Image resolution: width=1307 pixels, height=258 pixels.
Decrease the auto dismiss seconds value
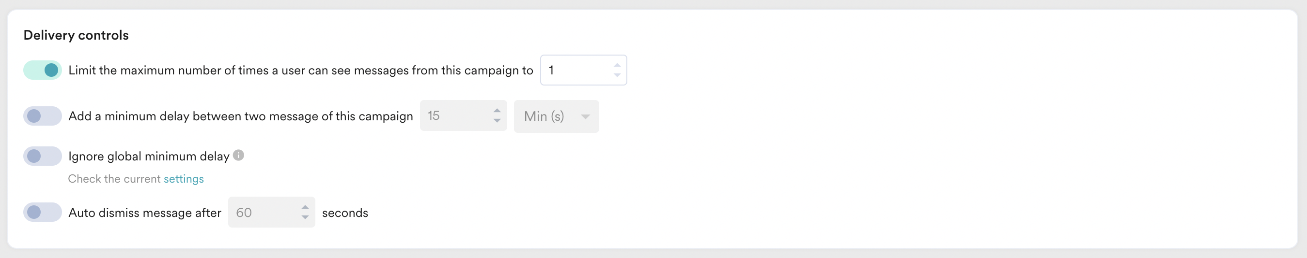pyautogui.click(x=305, y=217)
